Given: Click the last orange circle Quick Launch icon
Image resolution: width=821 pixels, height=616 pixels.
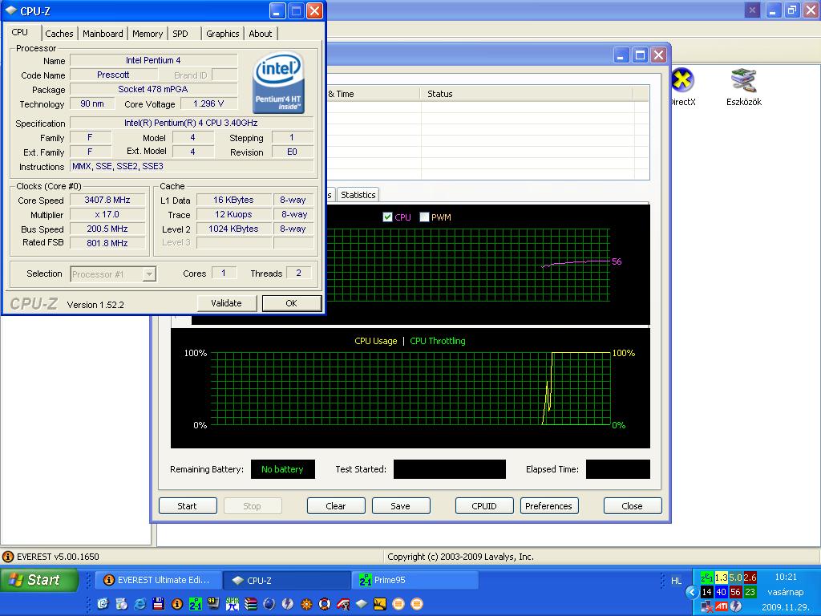Looking at the screenshot, I should pos(417,603).
